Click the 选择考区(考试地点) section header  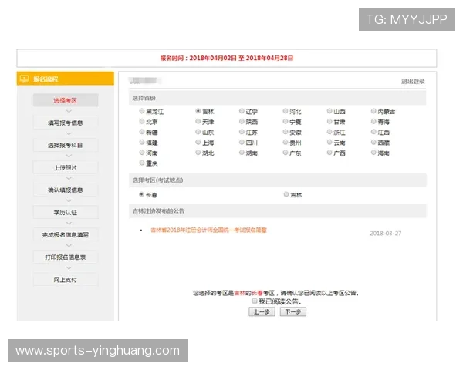278,180
